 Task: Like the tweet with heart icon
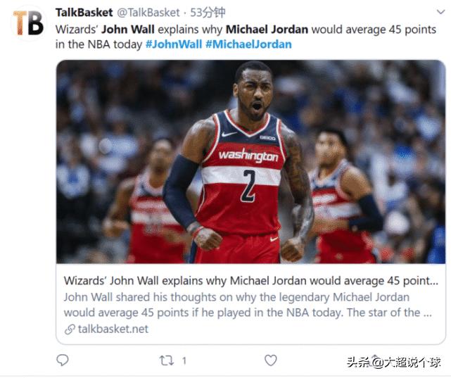click(x=270, y=360)
